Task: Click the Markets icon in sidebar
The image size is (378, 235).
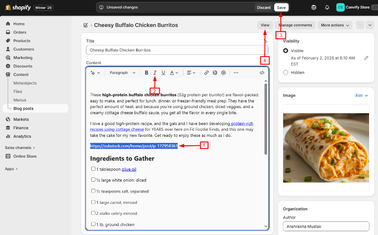Action: point(8,119)
